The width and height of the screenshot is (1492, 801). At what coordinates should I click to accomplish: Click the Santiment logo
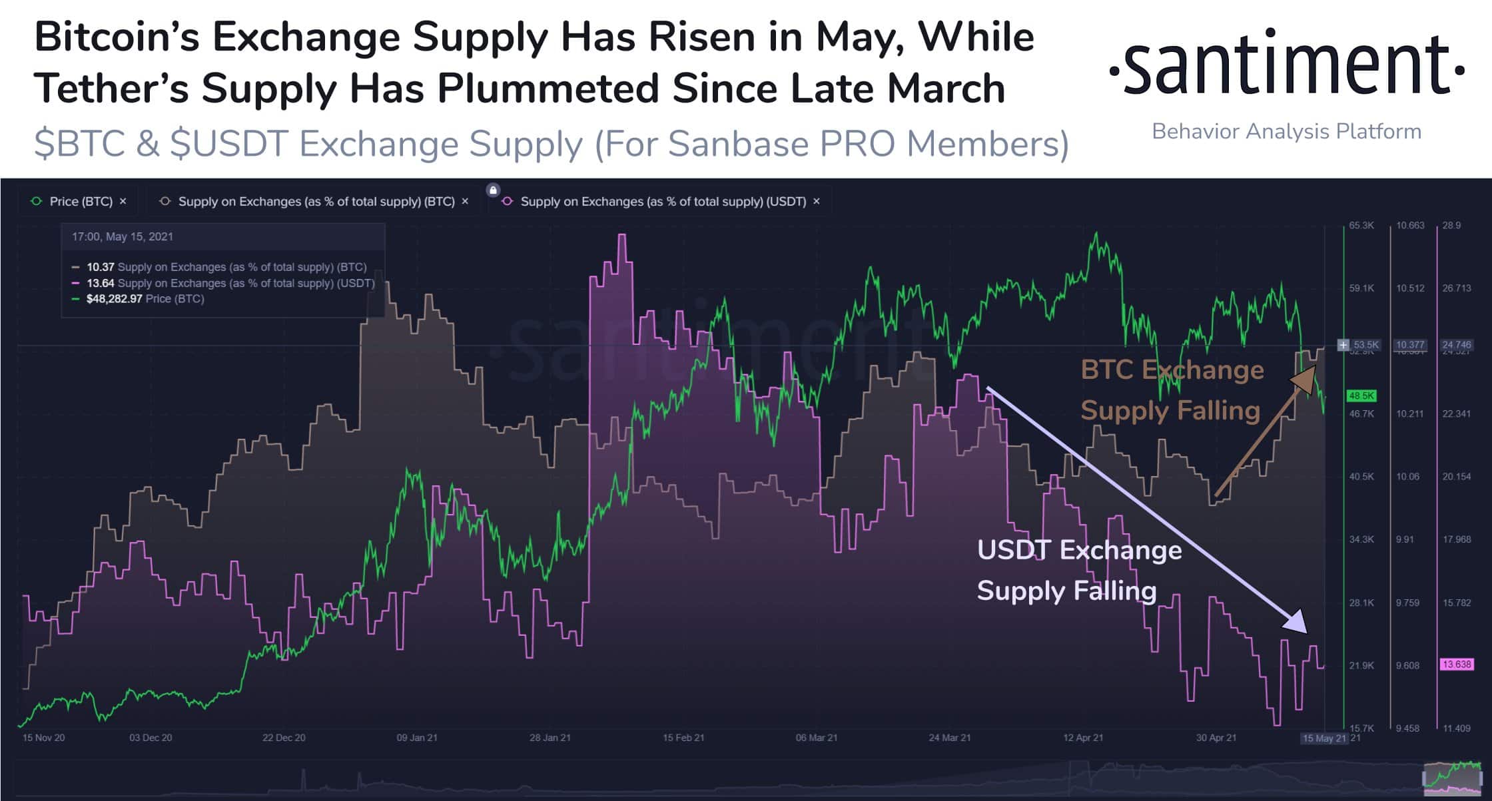(x=1286, y=70)
